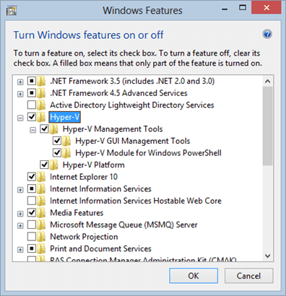Click folder icon beside Hyper-V Platform
Screen dimensions: 286x296
[x=54, y=165]
